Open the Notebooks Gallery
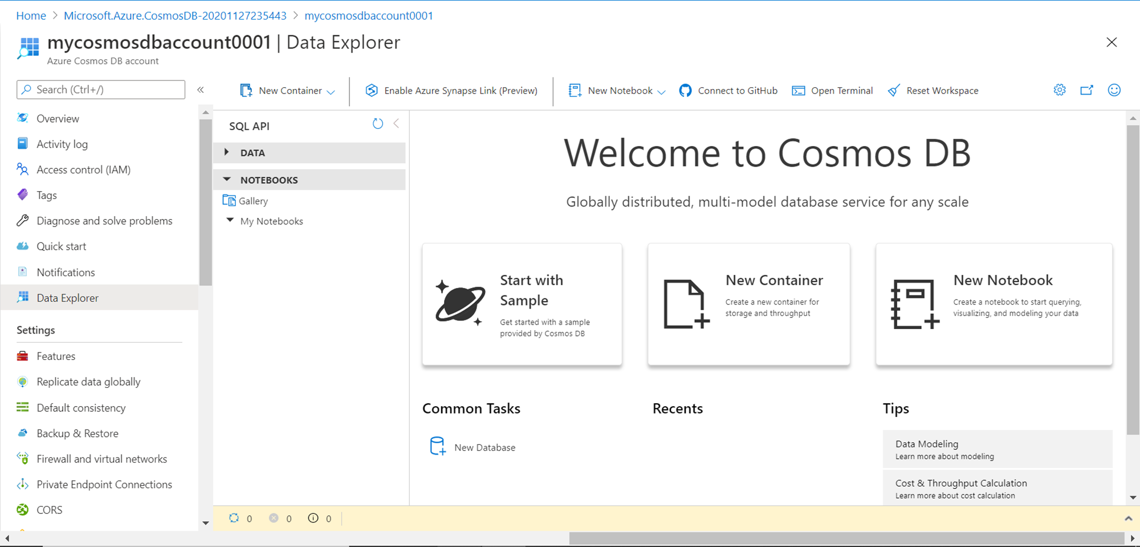This screenshot has height=547, width=1140. [x=253, y=201]
